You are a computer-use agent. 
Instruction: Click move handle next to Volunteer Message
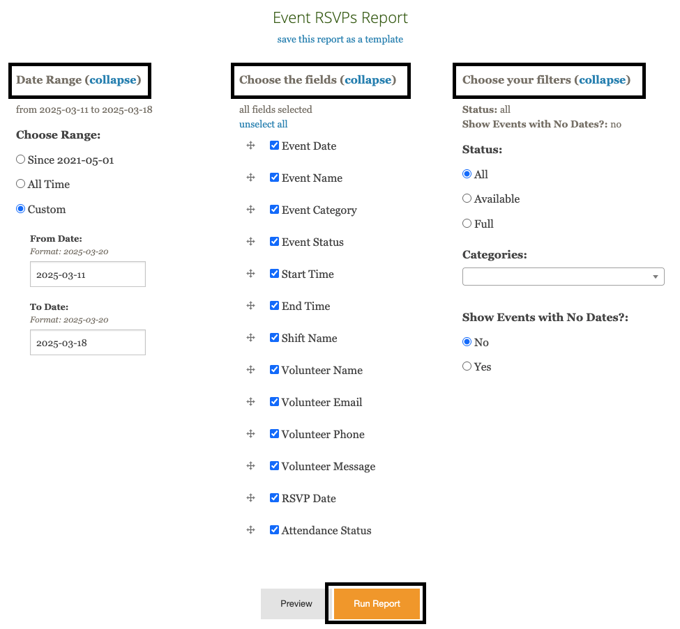250,466
